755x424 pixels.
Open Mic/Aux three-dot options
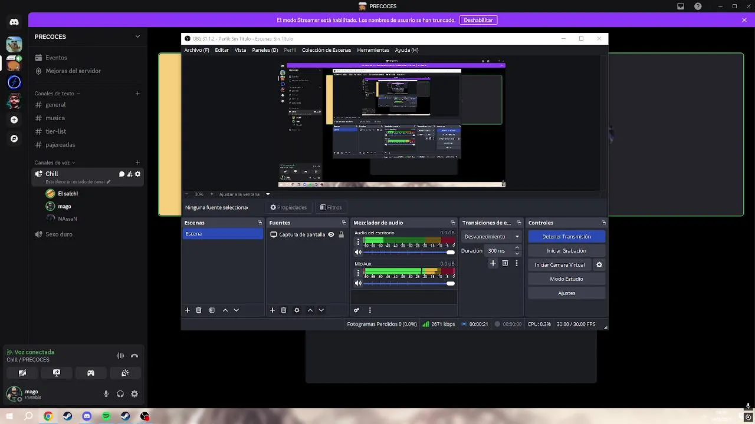(358, 273)
